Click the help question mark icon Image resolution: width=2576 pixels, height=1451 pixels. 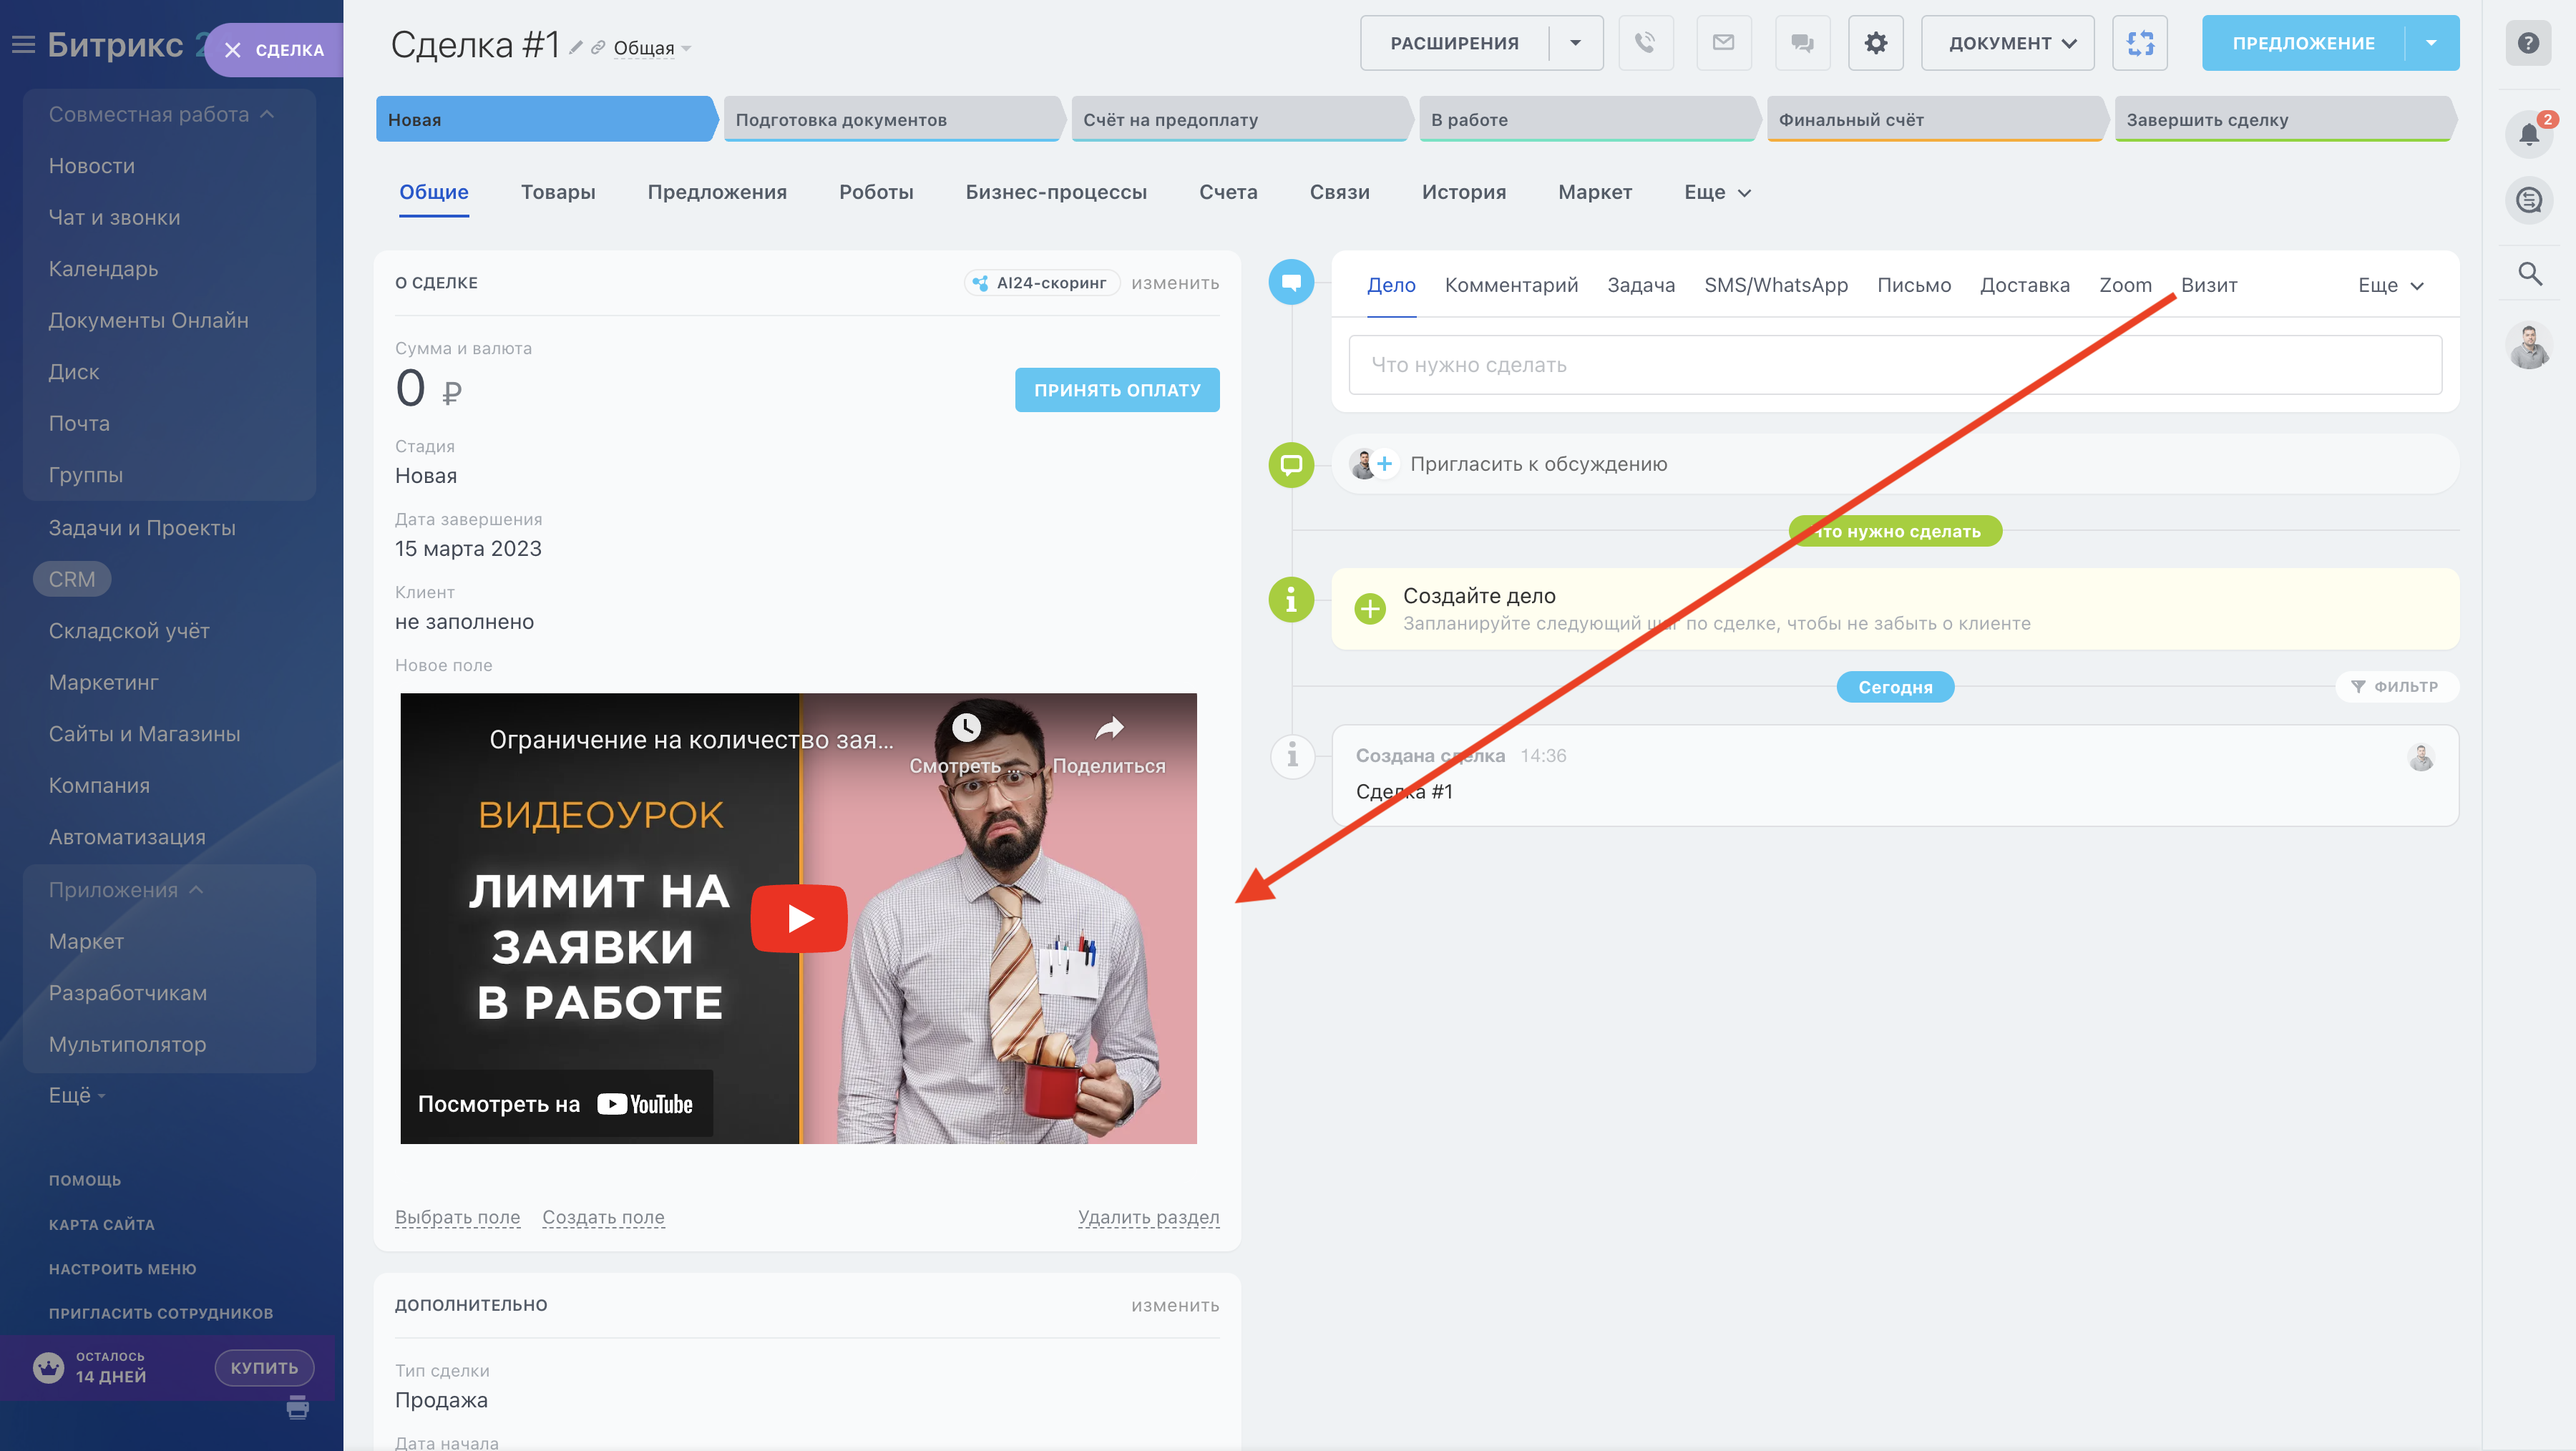coord(2528,43)
